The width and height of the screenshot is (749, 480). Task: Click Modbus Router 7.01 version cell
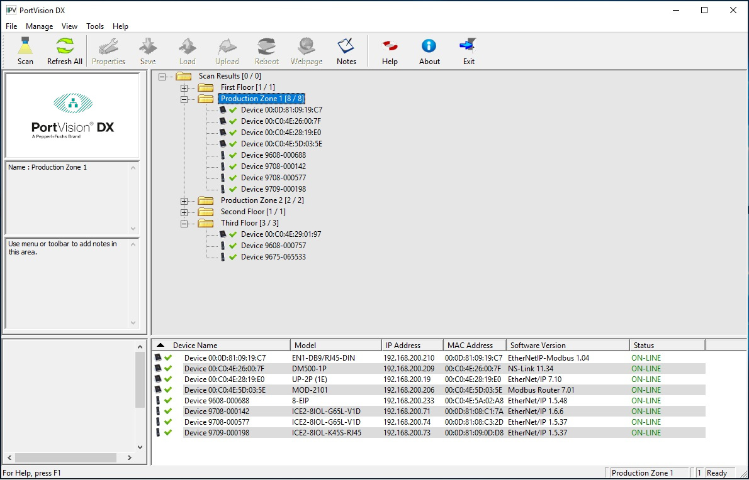click(x=541, y=390)
